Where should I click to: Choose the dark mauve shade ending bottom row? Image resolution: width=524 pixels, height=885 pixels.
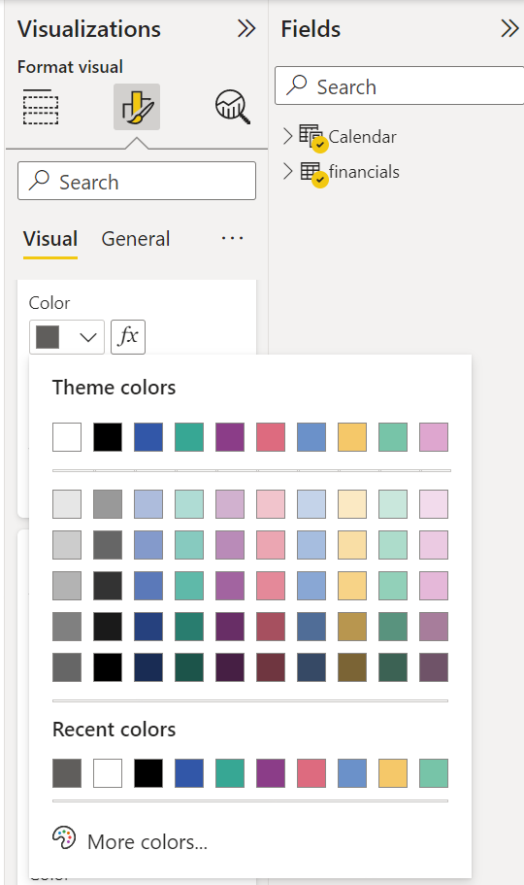pyautogui.click(x=434, y=667)
